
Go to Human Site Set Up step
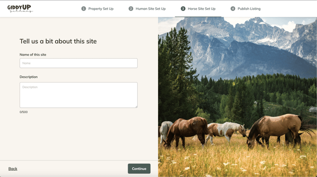[151, 9]
